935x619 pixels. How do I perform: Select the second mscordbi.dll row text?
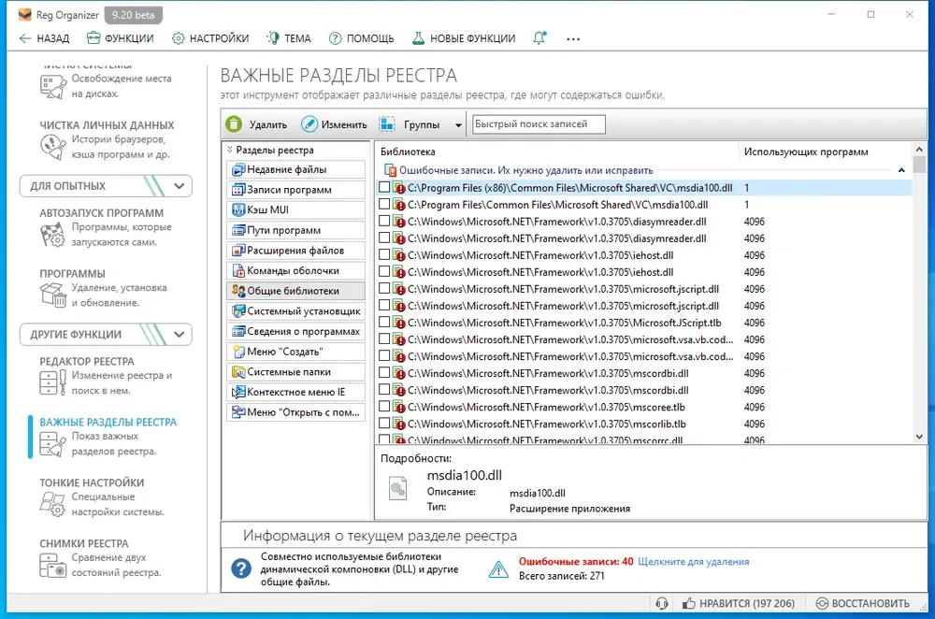coord(548,390)
